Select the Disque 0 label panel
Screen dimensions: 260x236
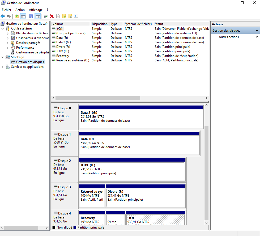[x=65, y=117]
